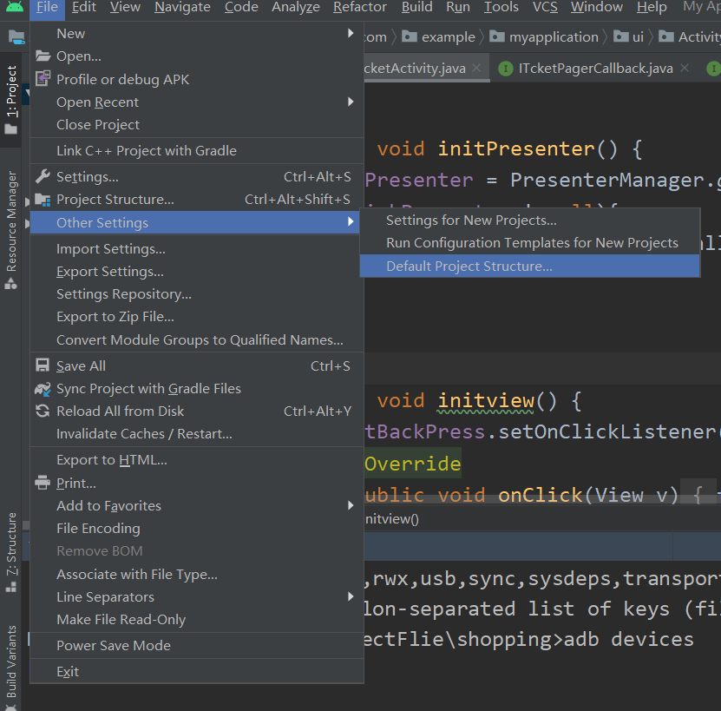
Task: Click the Resource Manager sidebar icon
Action: [10, 285]
